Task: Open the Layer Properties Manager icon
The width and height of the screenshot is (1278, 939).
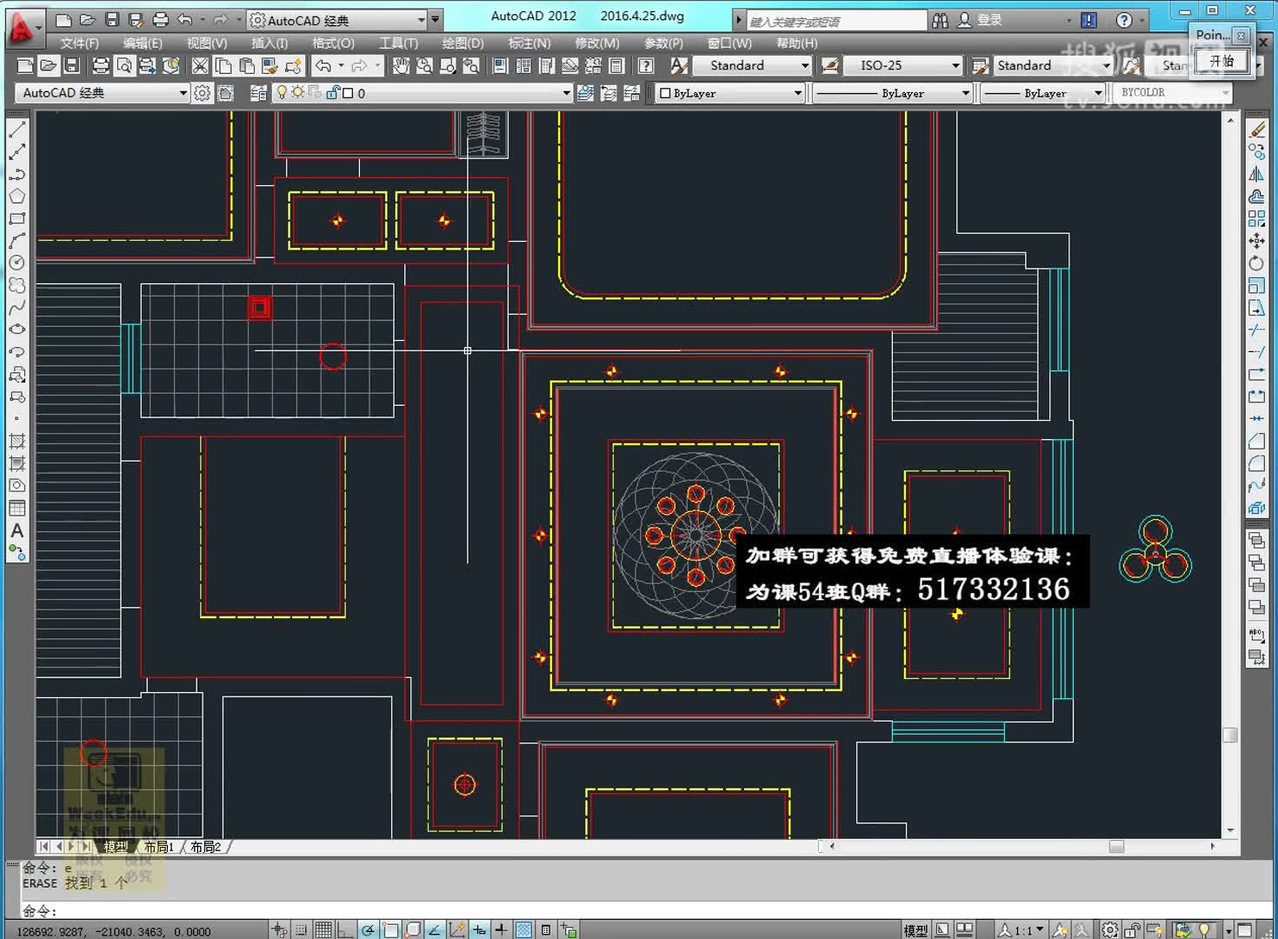Action: click(258, 93)
